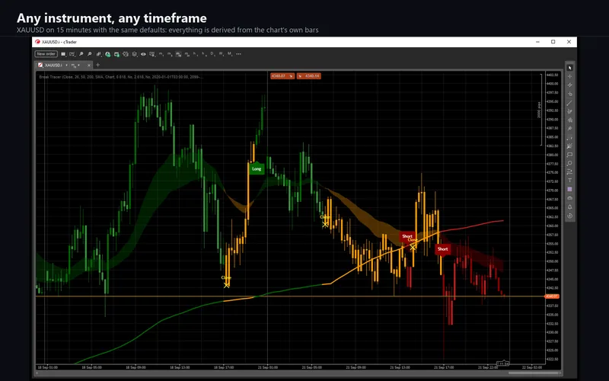
Task: Click the second green toolbar icon
Action: 116,54
